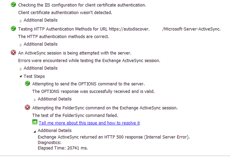The height and width of the screenshot is (168, 230).
Task: Click green check icon for IIS configuration check
Action: (x=13, y=4)
